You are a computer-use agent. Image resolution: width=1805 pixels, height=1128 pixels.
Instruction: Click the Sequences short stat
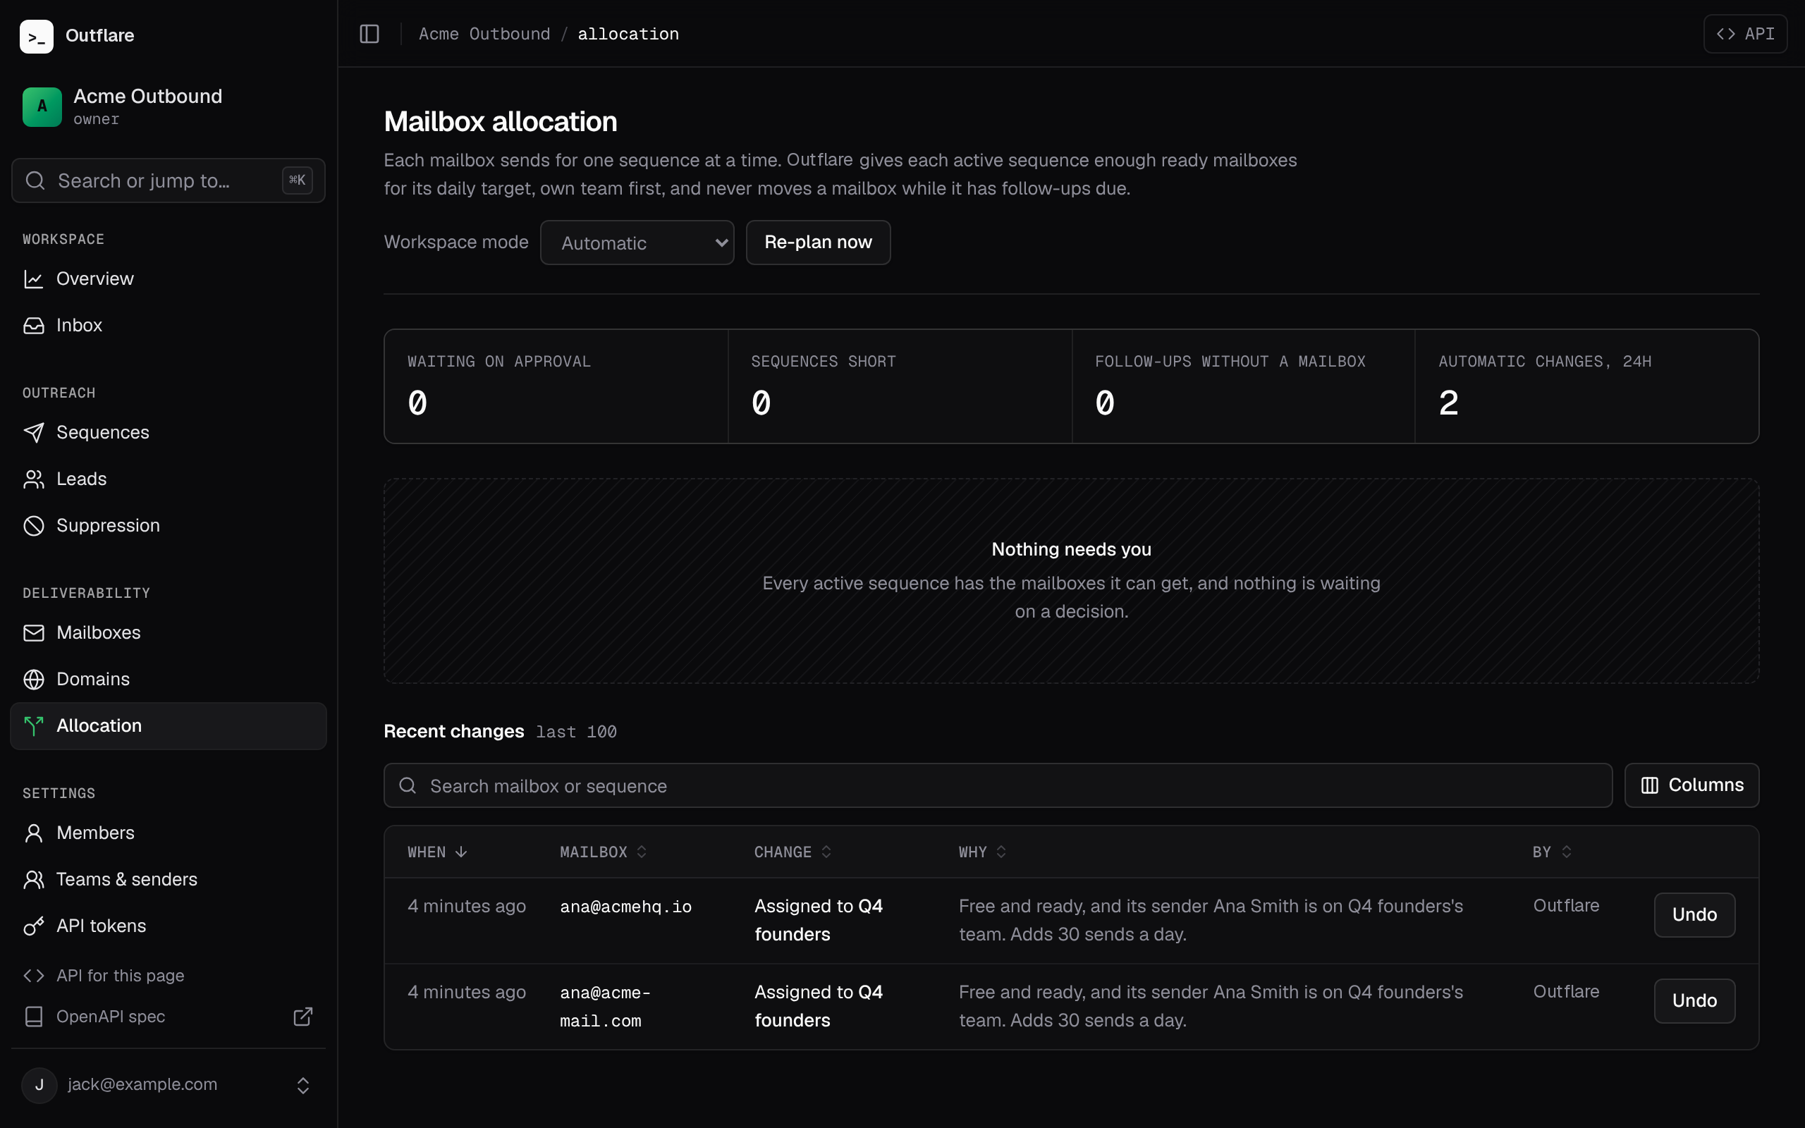[900, 386]
